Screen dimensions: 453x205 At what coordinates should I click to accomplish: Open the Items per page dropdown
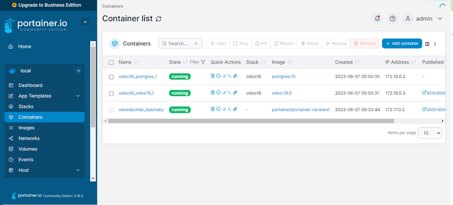[430, 133]
